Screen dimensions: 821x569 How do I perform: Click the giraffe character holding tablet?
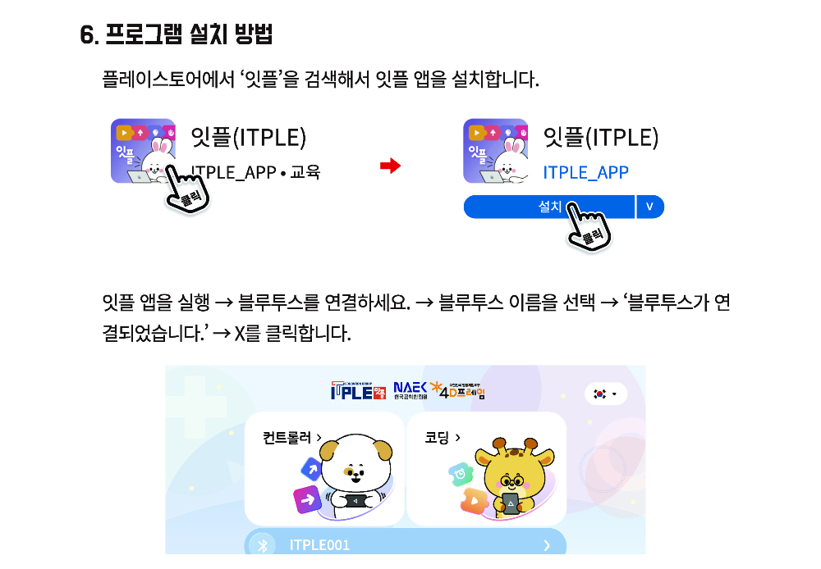(x=514, y=477)
